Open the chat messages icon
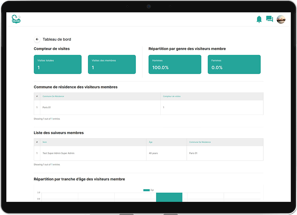The image size is (297, 215). pos(269,19)
